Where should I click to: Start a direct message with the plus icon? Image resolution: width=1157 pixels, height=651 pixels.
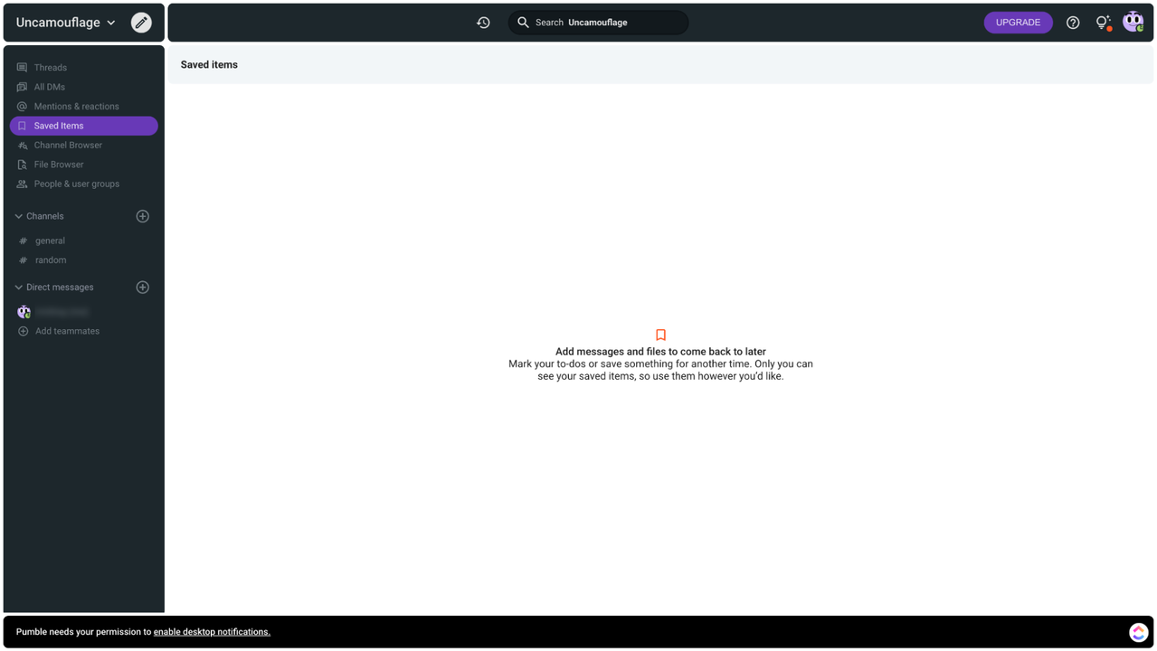142,288
